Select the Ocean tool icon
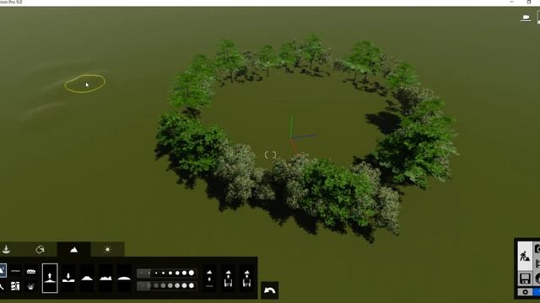This screenshot has height=303, width=540. point(31,271)
